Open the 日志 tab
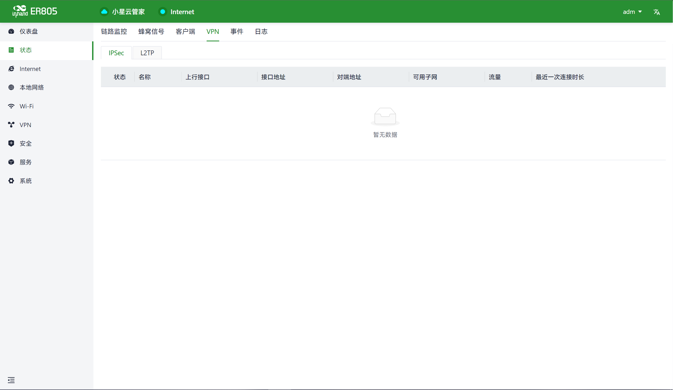This screenshot has width=673, height=390. (261, 31)
